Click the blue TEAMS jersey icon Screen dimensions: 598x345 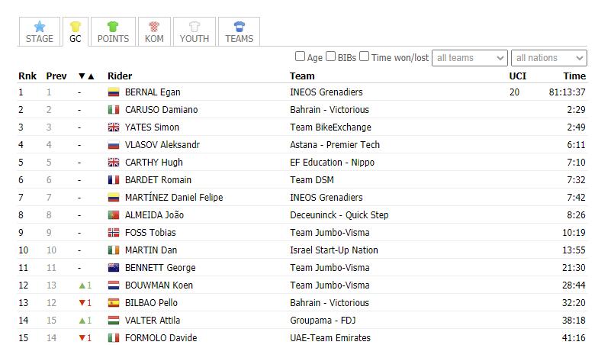coord(240,26)
